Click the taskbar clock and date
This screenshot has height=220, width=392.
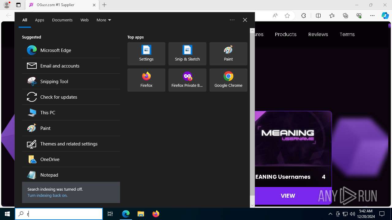[366, 214]
